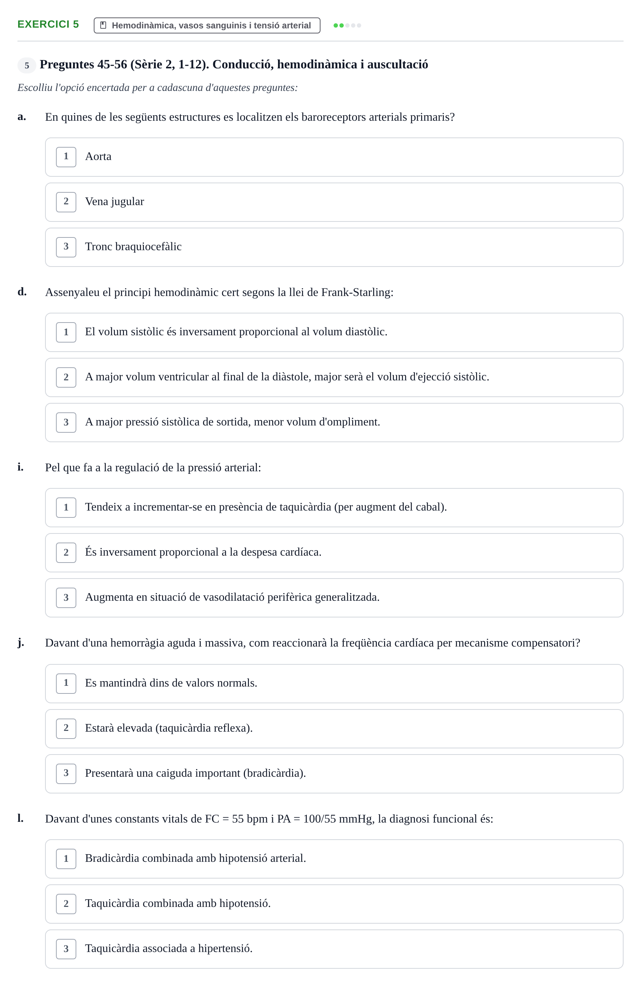Click the exercise number 5 badge
This screenshot has height=992, width=641.
(x=27, y=65)
